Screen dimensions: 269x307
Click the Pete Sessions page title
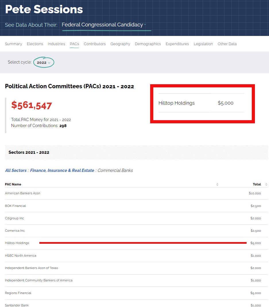click(x=44, y=9)
